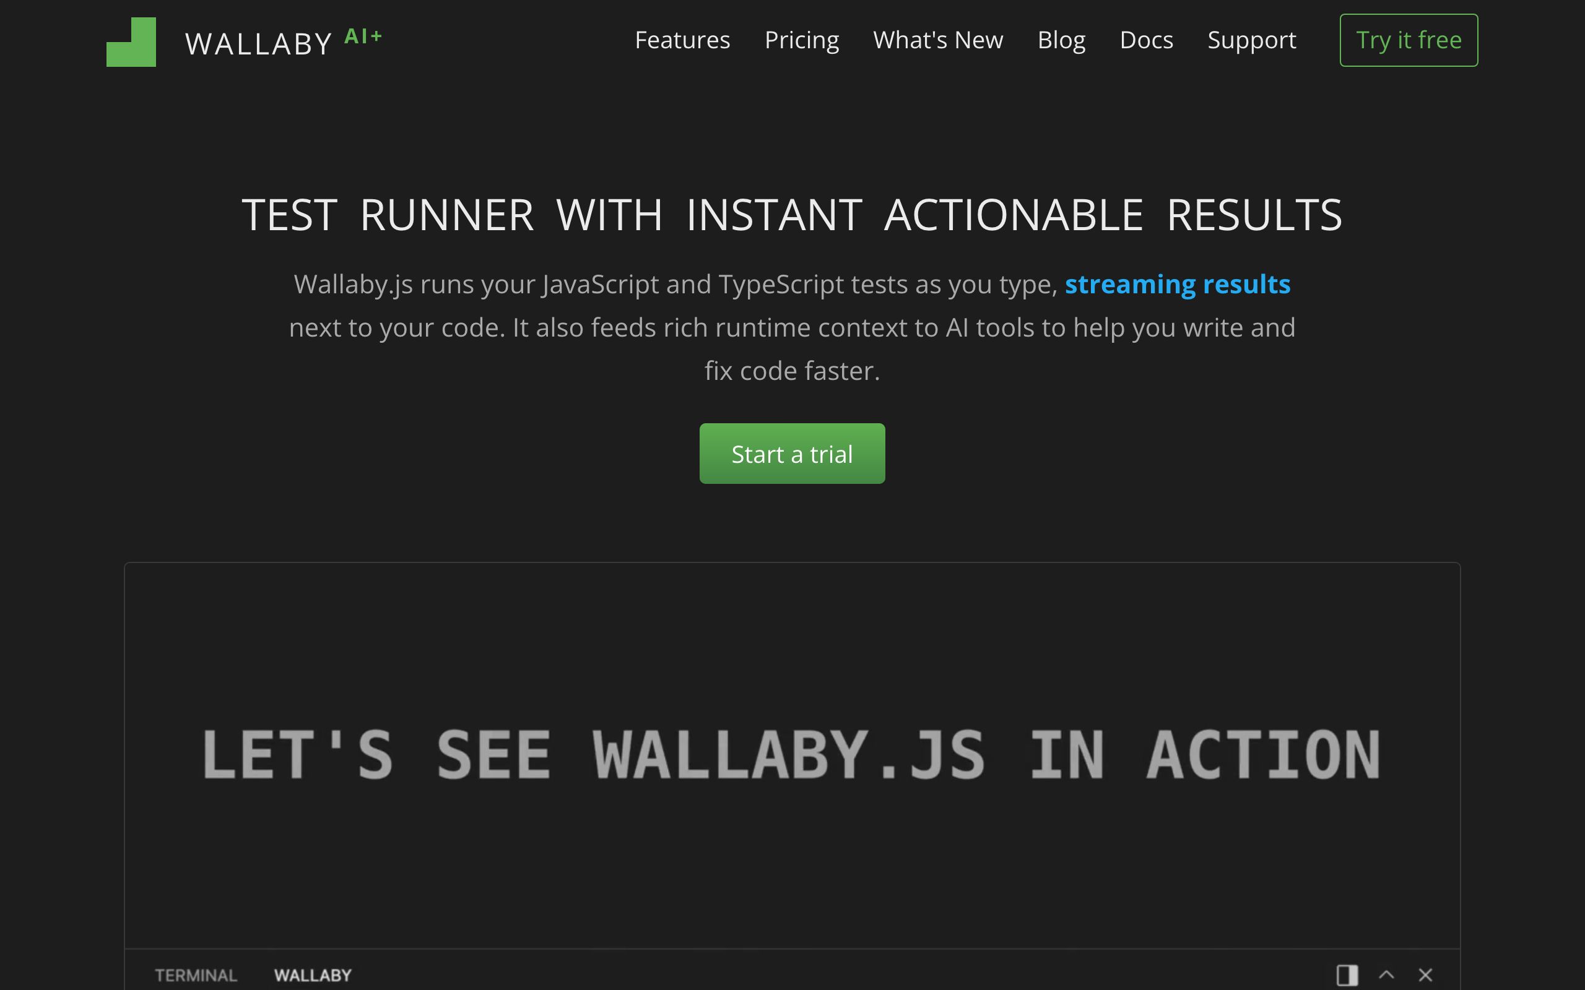Go to the Pricing page
Image resolution: width=1585 pixels, height=990 pixels.
tap(802, 40)
